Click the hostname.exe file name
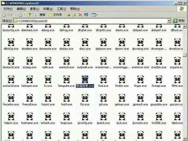This screenshot has width=188, height=141. click(x=29, y=123)
